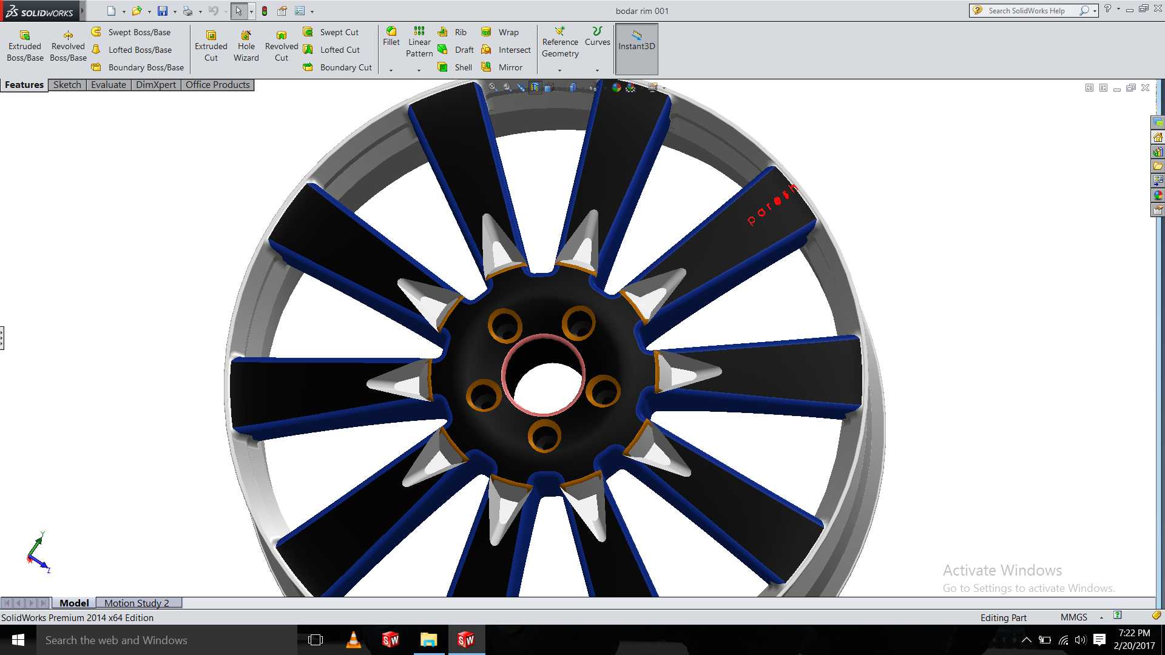Select the Extruded Boss/Base tool
1165x655 pixels.
[x=25, y=46]
